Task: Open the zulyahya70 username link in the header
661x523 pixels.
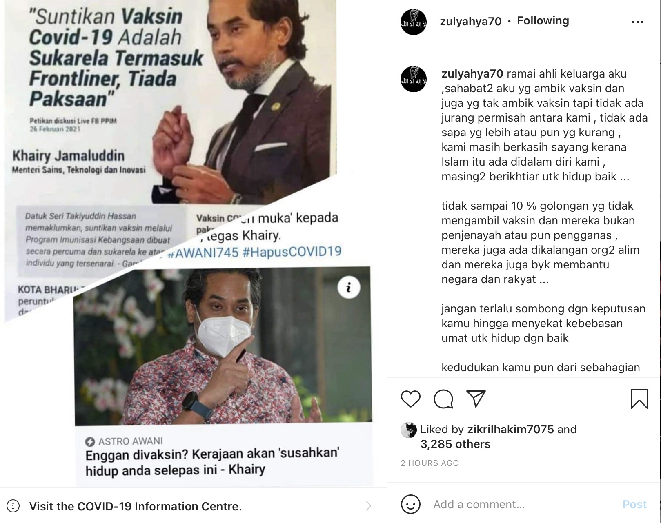Action: [x=470, y=21]
